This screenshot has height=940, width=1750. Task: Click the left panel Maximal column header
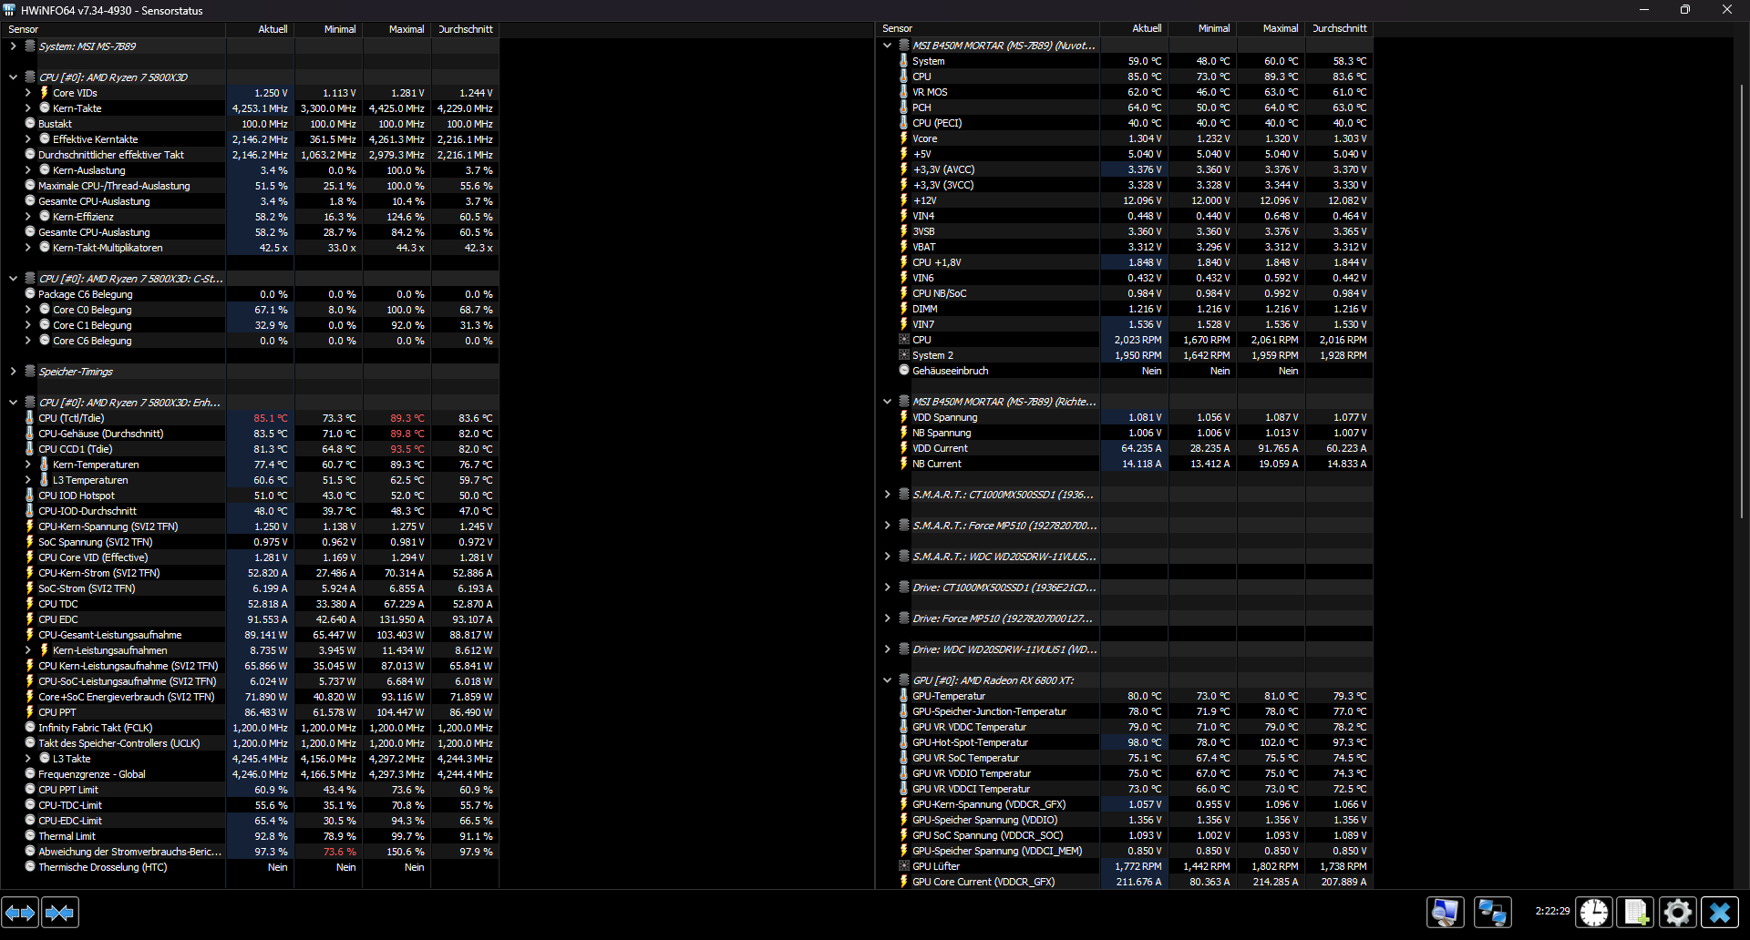[396, 29]
